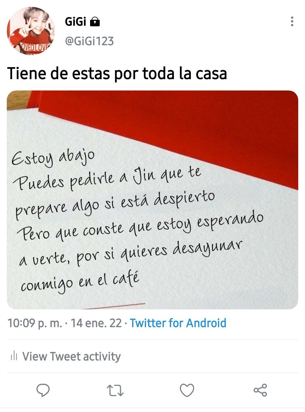Viewport: 305px width, 412px height.
Task: Click the 14 ene. 22 date
Action: point(96,323)
